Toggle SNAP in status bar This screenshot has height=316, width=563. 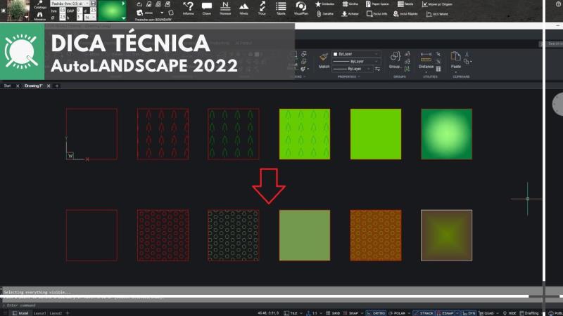point(350,313)
